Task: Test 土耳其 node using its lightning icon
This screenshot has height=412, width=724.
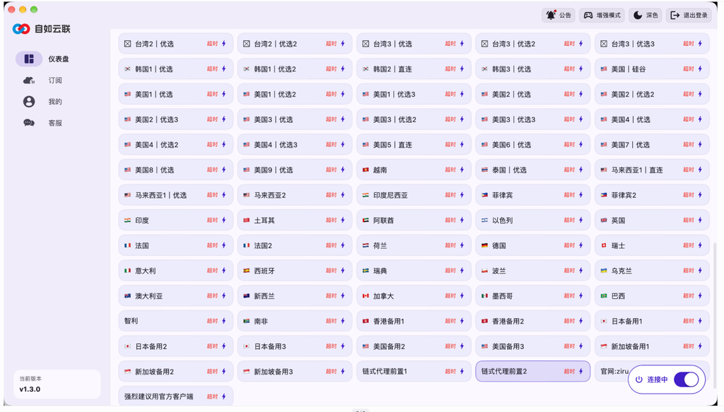Action: tap(343, 220)
